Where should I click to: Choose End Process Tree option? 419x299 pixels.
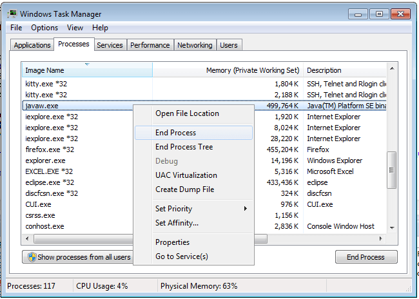[x=184, y=147]
